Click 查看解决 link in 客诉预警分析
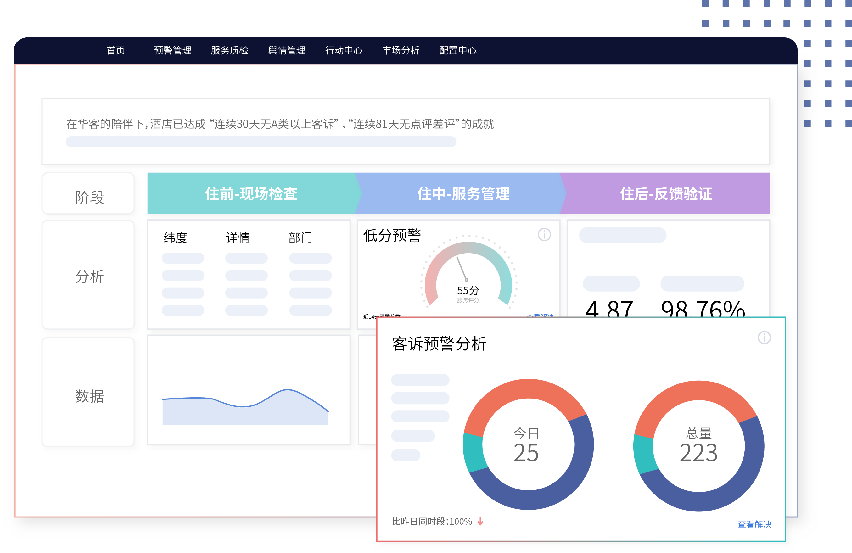The image size is (852, 553). (x=754, y=524)
